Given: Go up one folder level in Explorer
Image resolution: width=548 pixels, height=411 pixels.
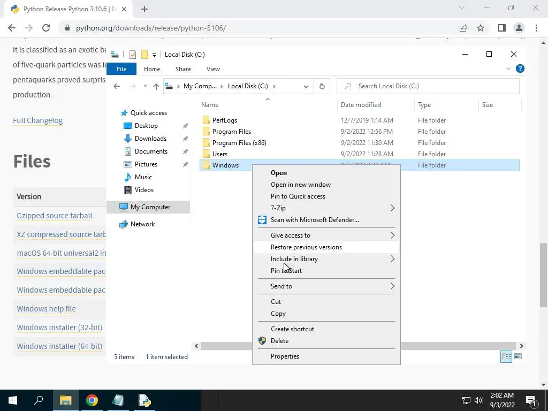Looking at the screenshot, I should coord(156,86).
